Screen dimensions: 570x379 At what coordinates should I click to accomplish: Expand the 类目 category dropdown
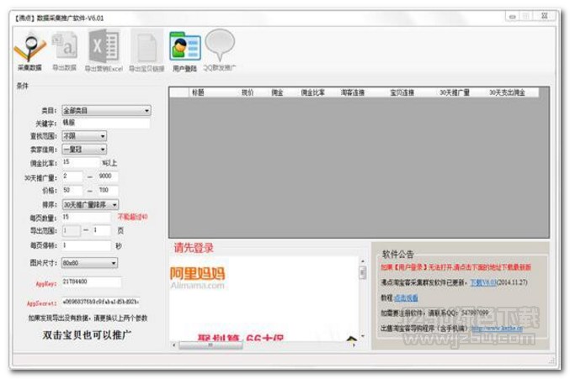[x=105, y=110]
